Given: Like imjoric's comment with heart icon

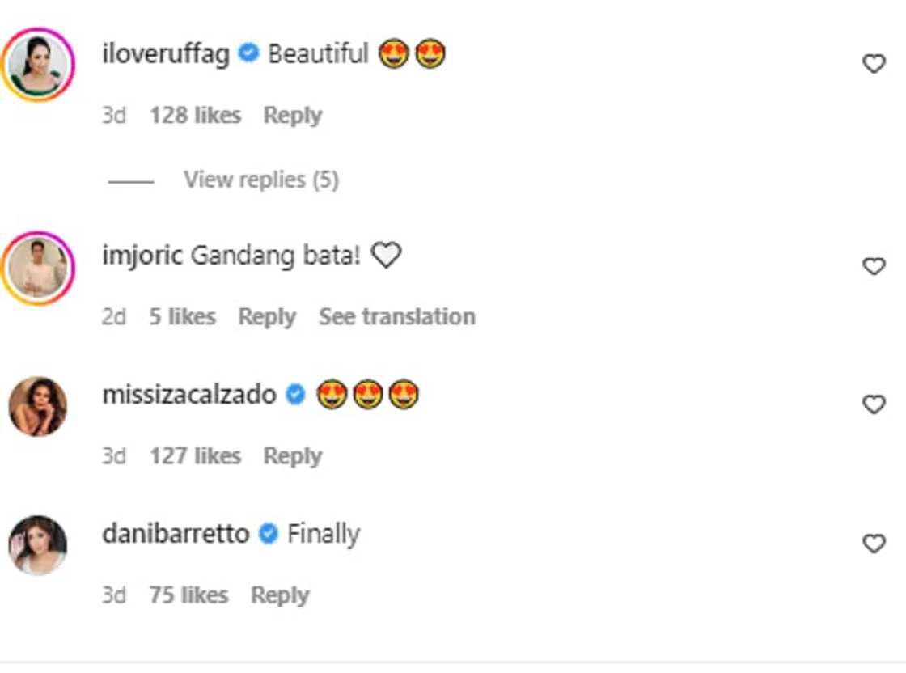Looking at the screenshot, I should pyautogui.click(x=874, y=266).
